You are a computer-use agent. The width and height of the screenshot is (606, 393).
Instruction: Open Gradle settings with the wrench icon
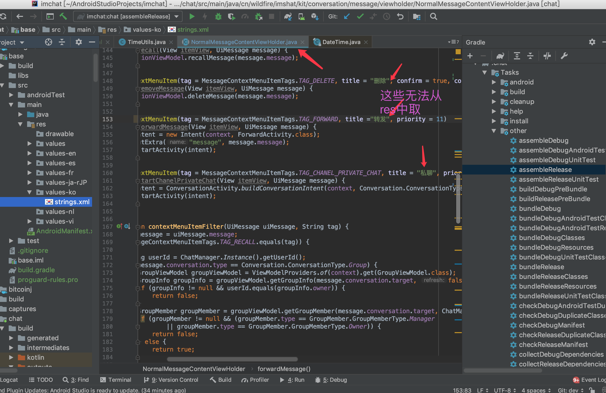pyautogui.click(x=564, y=56)
